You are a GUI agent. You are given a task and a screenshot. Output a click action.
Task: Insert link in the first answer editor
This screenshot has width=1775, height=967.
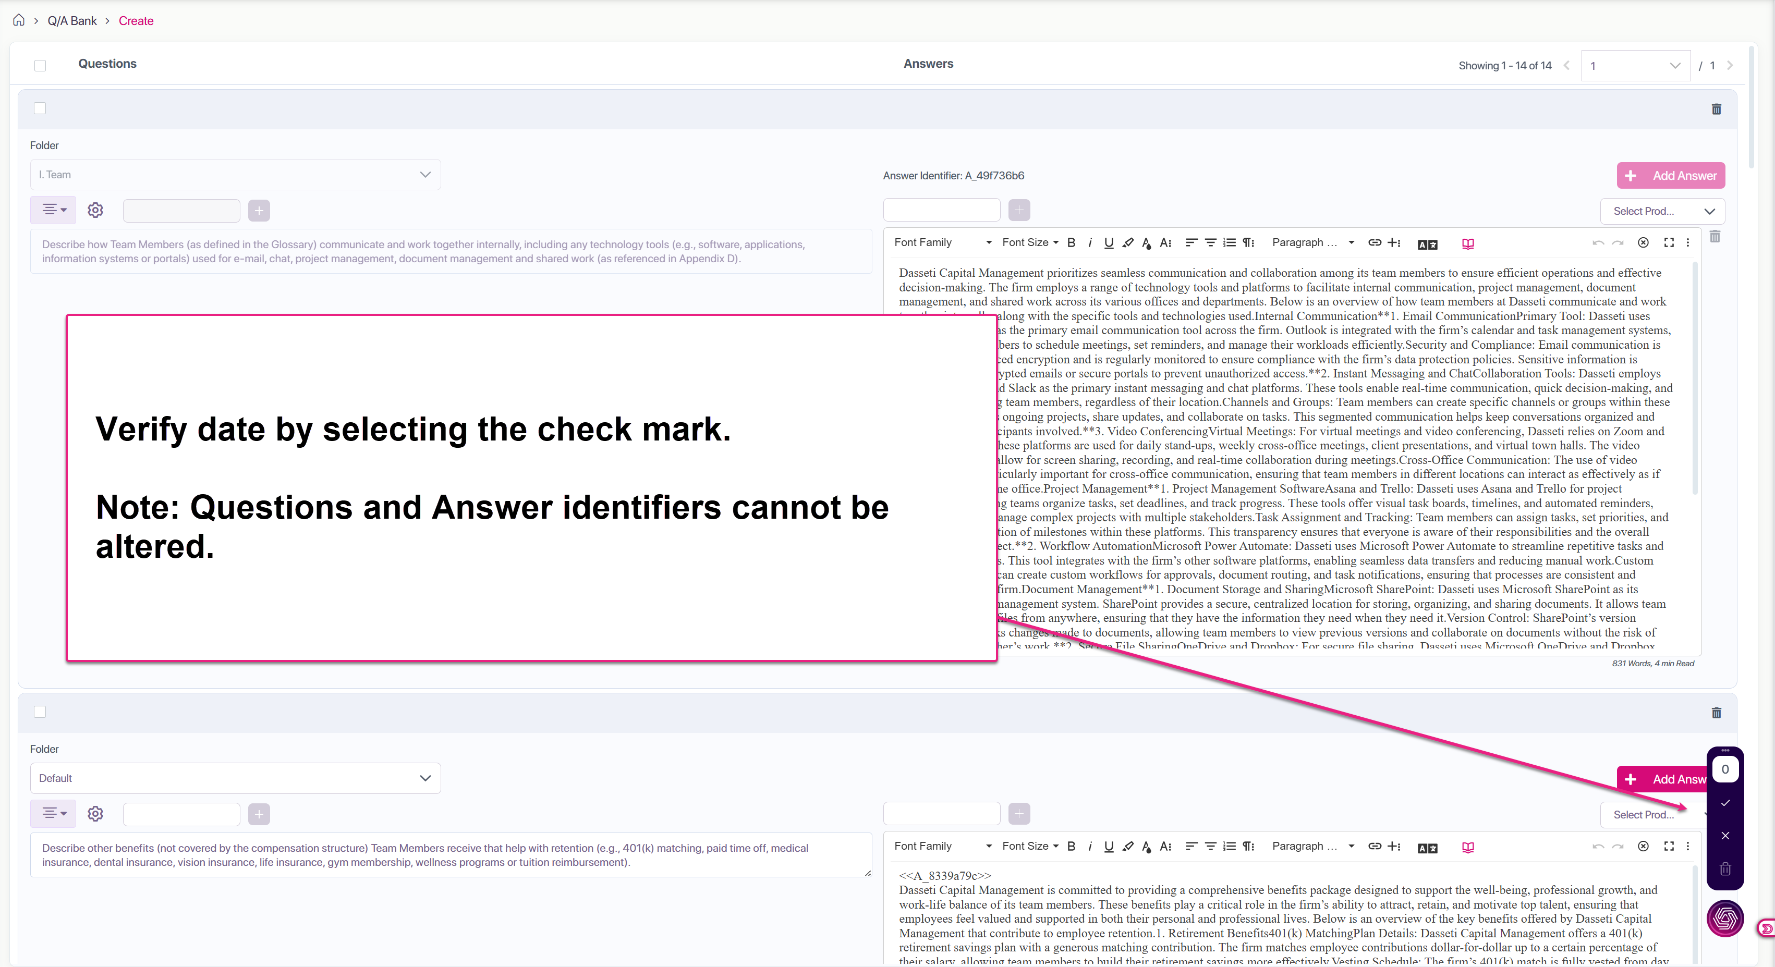(x=1374, y=242)
